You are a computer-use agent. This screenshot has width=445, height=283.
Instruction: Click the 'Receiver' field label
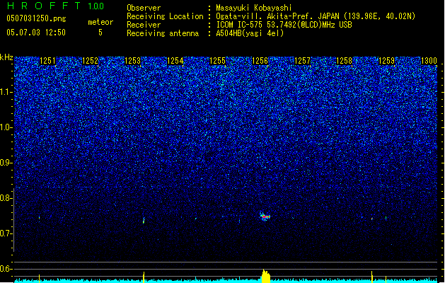tap(144, 25)
